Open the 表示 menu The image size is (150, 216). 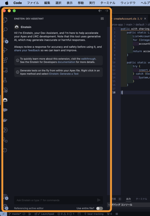coord(70,3)
